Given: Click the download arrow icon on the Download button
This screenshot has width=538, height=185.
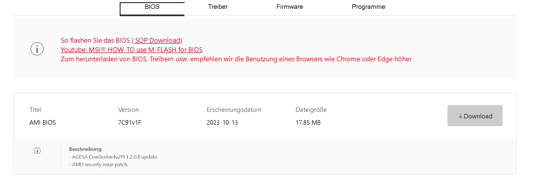Looking at the screenshot, I should 461,116.
